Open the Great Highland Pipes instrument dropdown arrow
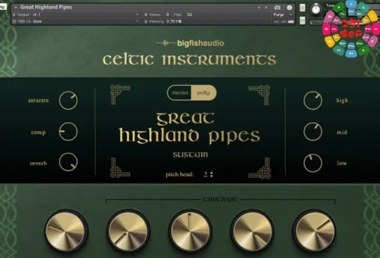 click(x=16, y=7)
